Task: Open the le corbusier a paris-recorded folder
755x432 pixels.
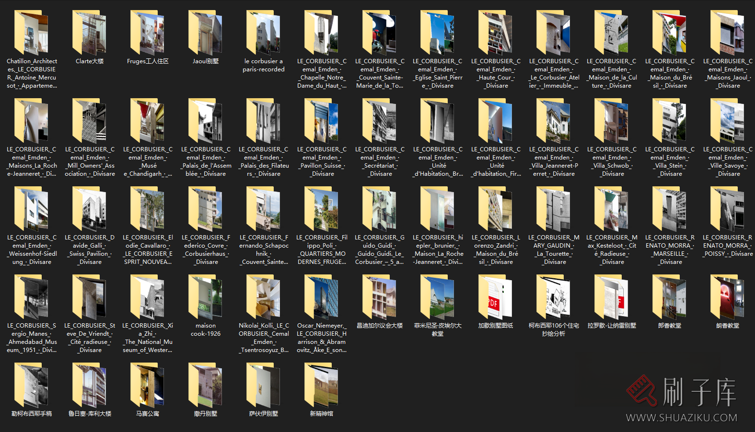Action: point(263,34)
